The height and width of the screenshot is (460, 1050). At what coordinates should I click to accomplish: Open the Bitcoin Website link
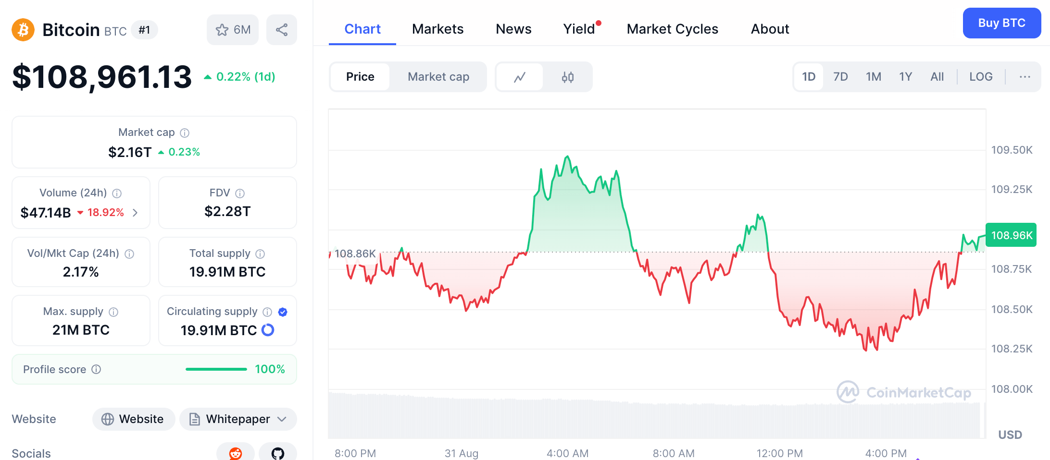pyautogui.click(x=134, y=419)
